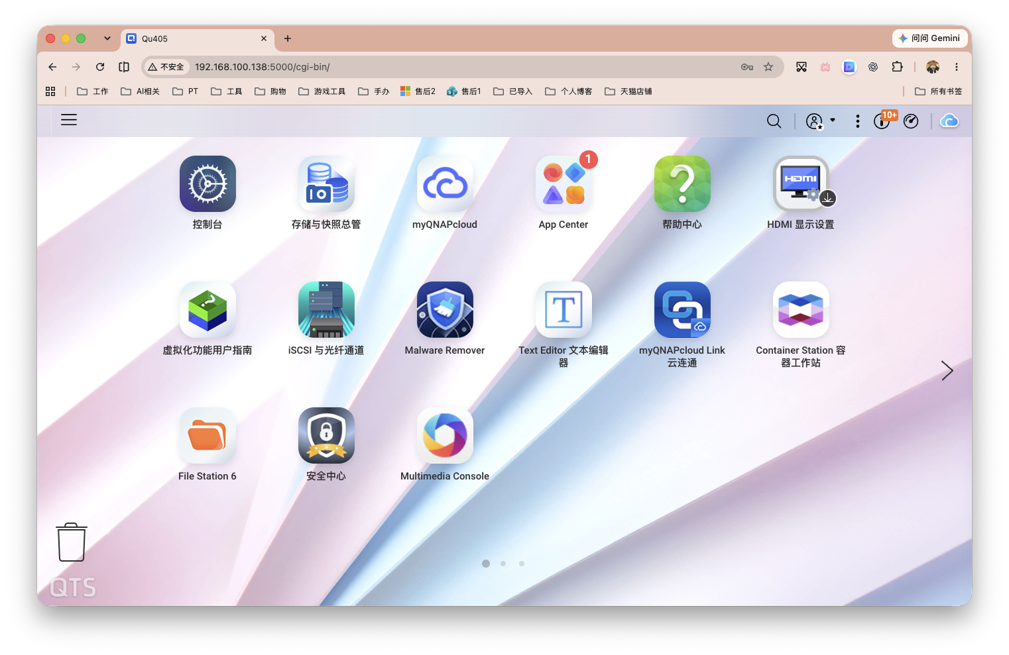Image resolution: width=1009 pixels, height=655 pixels.
Task: Select the third desktop page dot
Action: tap(522, 564)
